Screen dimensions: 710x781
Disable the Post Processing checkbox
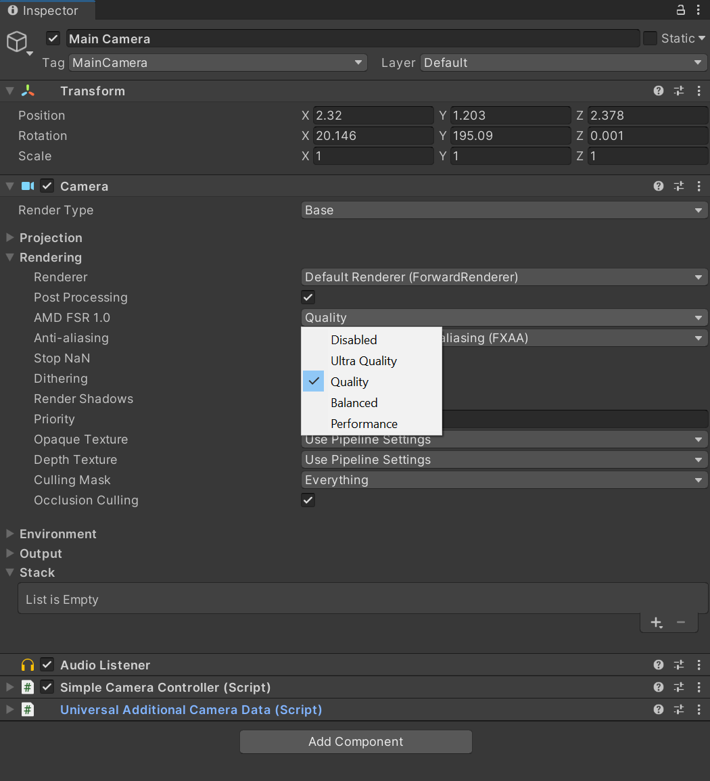[308, 297]
